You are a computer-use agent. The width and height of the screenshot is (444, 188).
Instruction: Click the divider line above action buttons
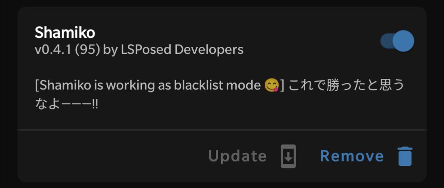222,130
